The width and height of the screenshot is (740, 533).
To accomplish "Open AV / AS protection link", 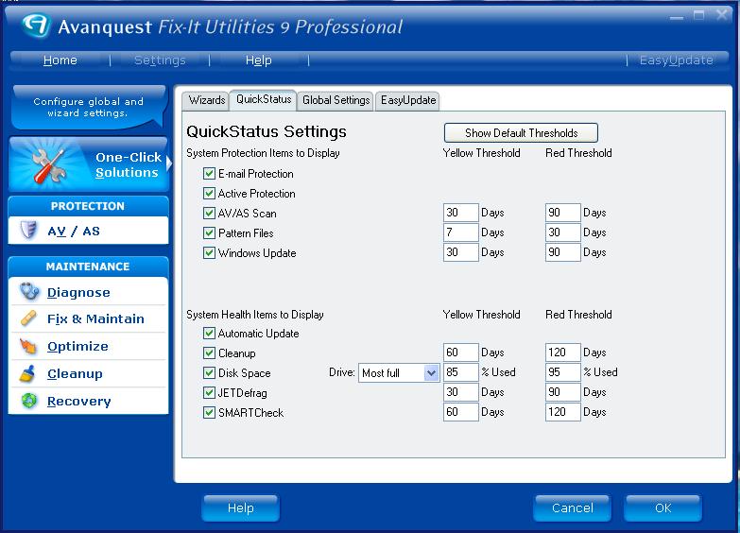I will [x=74, y=231].
